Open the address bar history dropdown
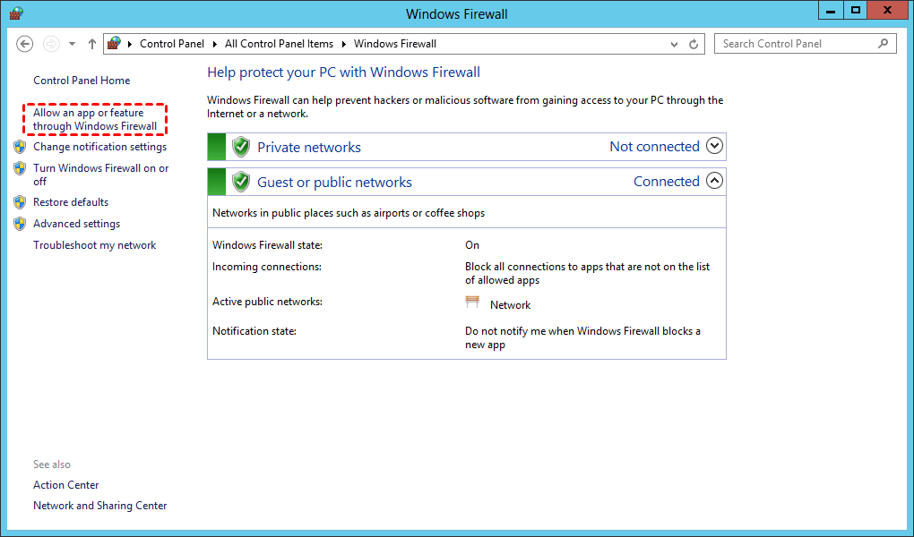 coord(674,44)
